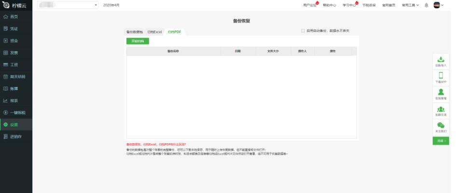Open 帮助中心 in the top menu
The height and width of the screenshot is (193, 459).
(x=329, y=5)
